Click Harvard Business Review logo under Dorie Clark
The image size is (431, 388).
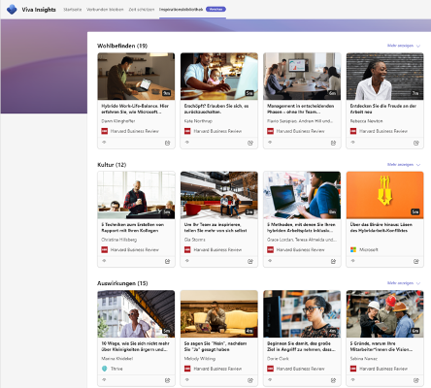pos(270,369)
